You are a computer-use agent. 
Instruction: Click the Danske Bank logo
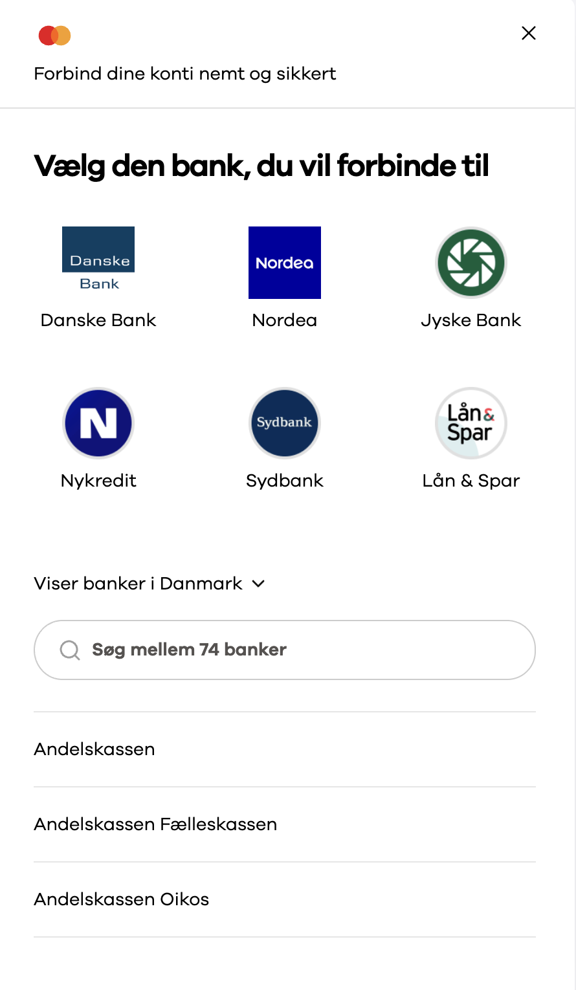click(98, 262)
